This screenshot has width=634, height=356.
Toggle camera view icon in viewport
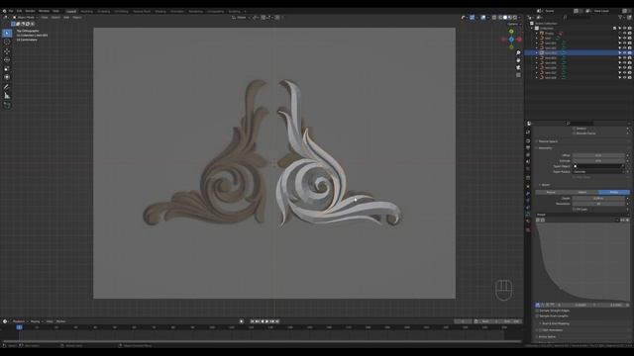point(518,67)
